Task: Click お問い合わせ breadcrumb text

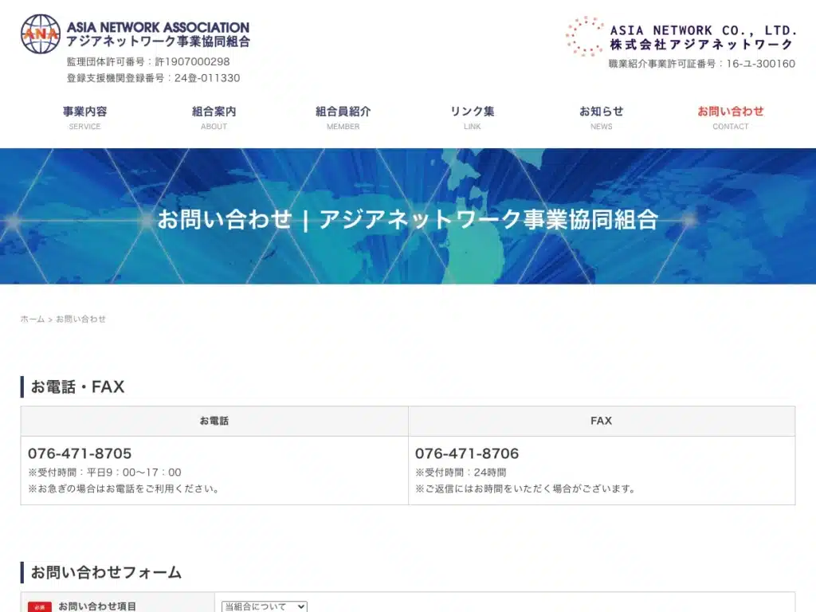Action: click(x=80, y=319)
